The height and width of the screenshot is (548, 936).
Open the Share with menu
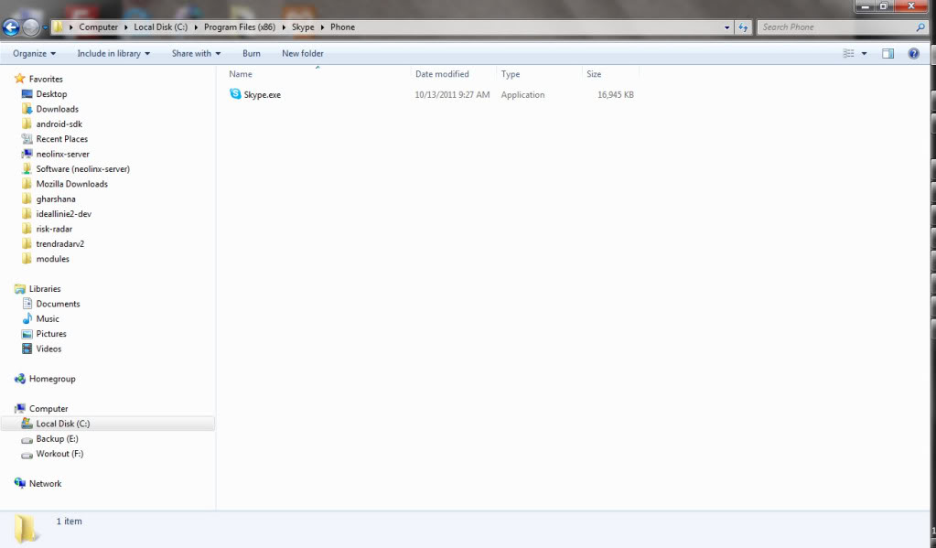196,54
